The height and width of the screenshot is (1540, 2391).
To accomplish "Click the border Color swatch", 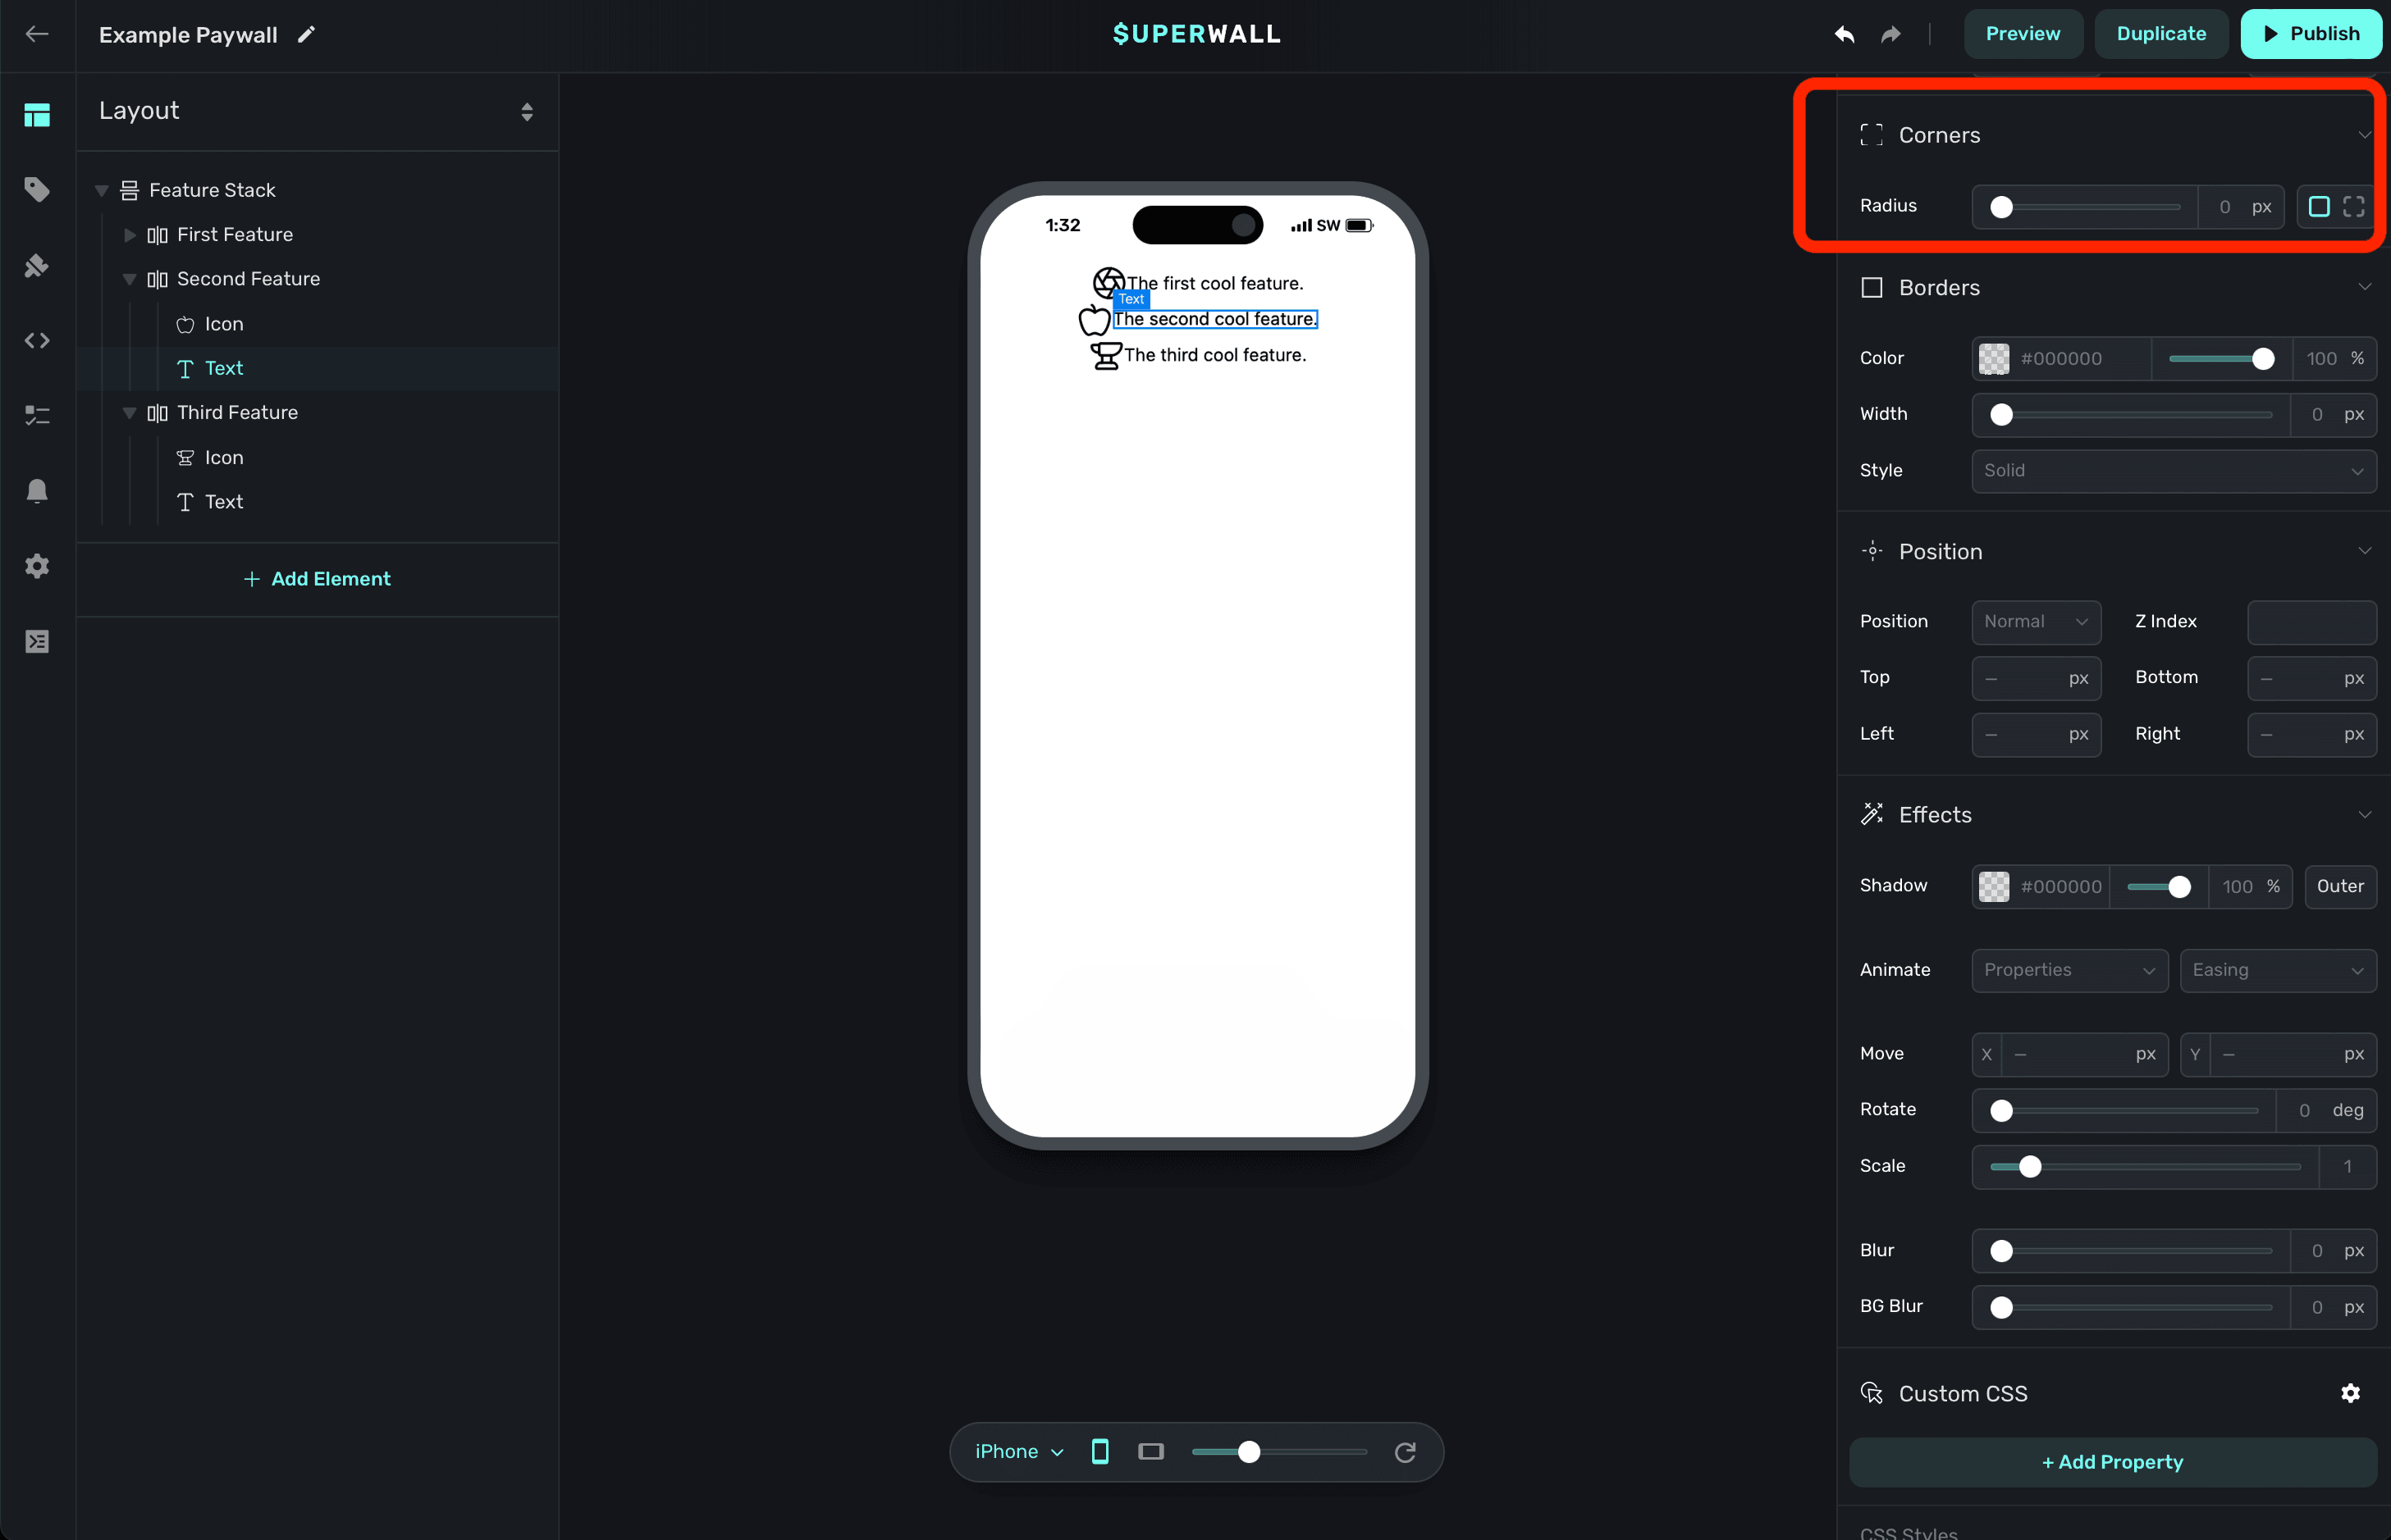I will [x=1993, y=358].
